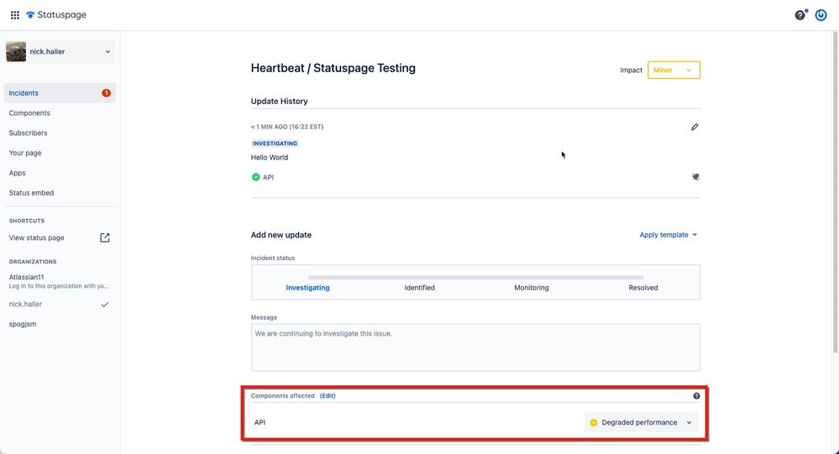Set incident status to Resolved
This screenshot has width=839, height=454.
tap(643, 288)
